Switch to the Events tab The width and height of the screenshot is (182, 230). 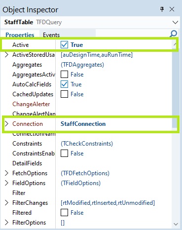tap(51, 35)
